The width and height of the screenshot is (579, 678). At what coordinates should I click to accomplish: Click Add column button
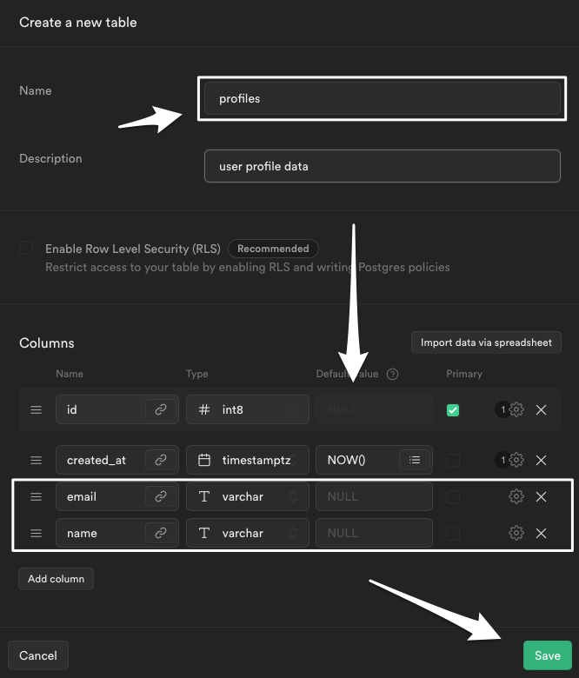click(56, 579)
